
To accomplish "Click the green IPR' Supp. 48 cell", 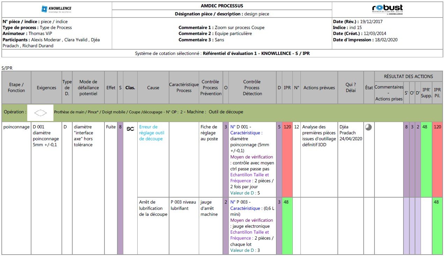I will pyautogui.click(x=426, y=159).
